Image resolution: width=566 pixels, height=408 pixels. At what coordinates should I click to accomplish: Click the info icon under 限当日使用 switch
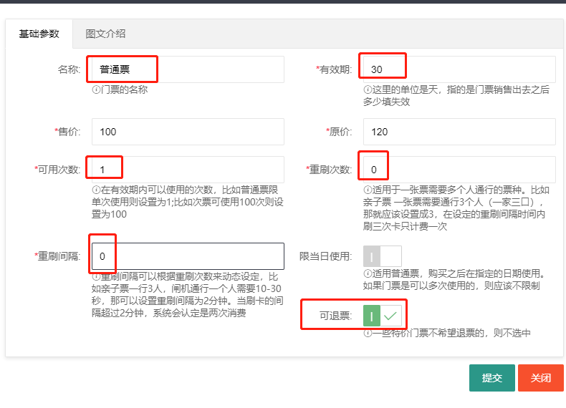pyautogui.click(x=368, y=273)
